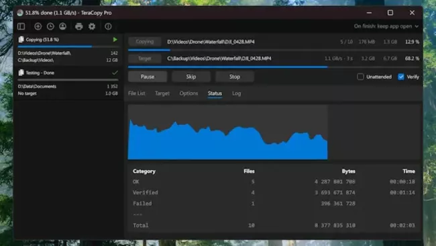The width and height of the screenshot is (436, 246).
Task: Click sidebar path C:\Backup\Videos\
Action: pyautogui.click(x=36, y=60)
